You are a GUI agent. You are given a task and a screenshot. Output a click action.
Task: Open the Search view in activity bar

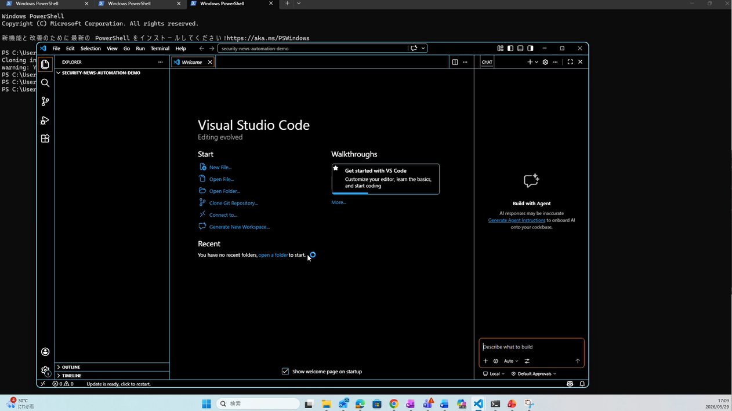[x=45, y=83]
